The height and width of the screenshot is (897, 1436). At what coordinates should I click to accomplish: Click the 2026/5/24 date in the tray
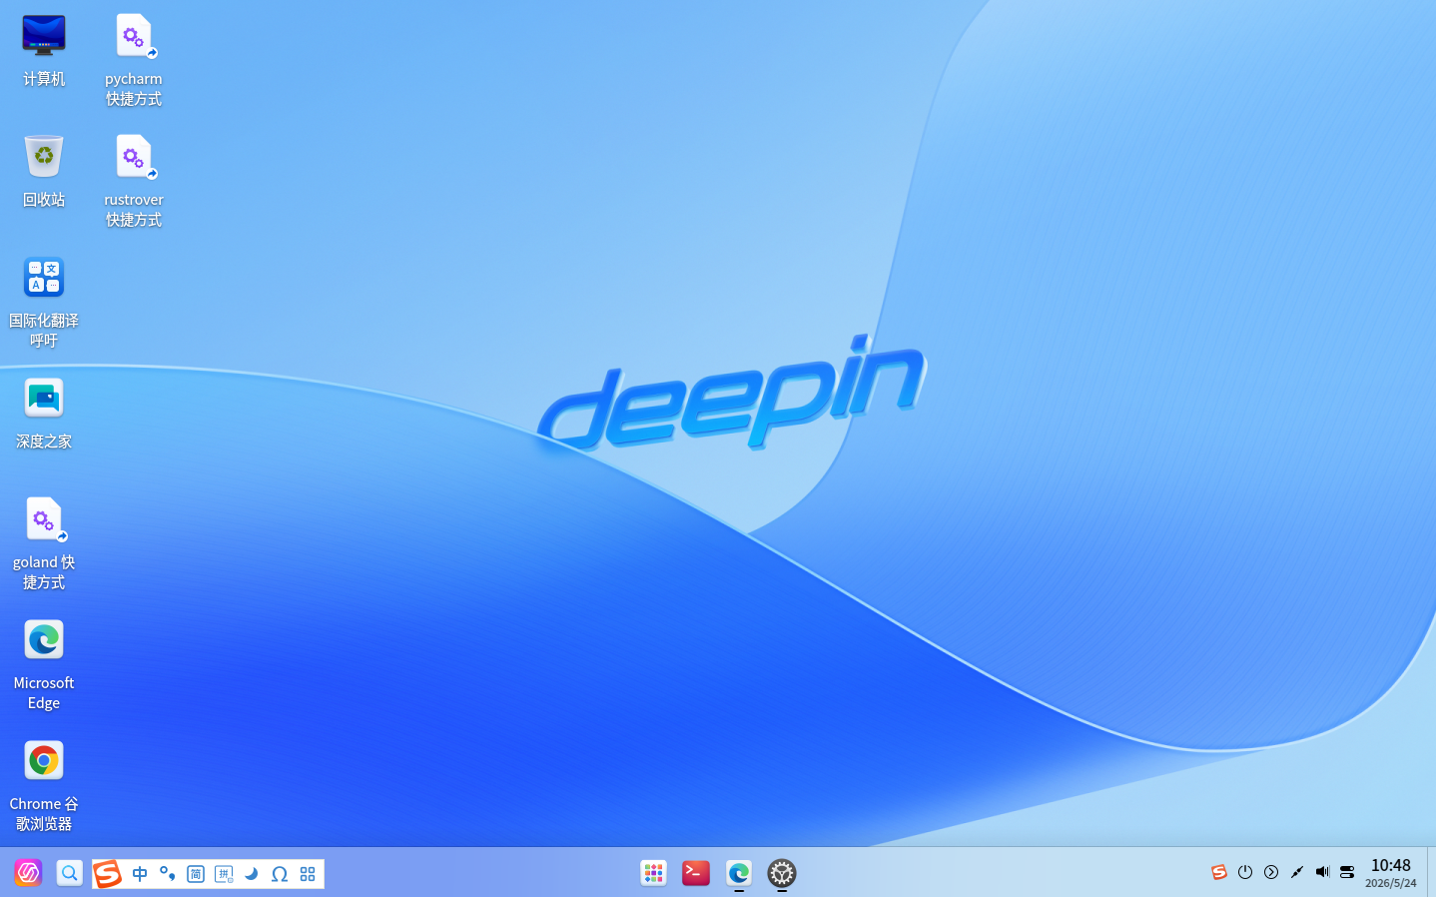click(1391, 883)
